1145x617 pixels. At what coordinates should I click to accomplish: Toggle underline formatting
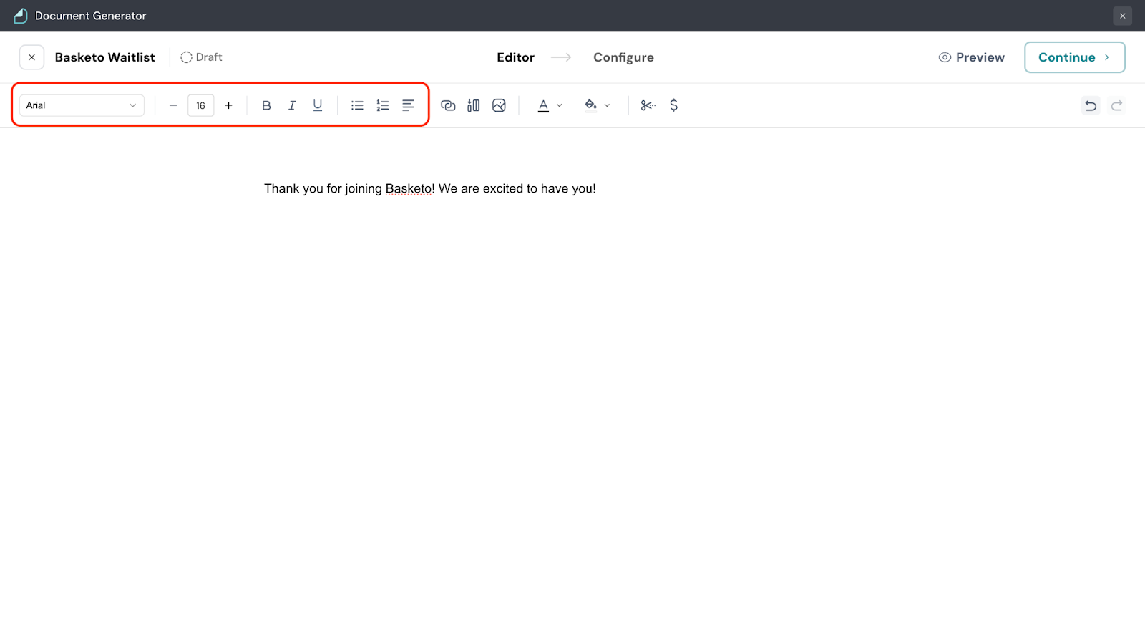tap(318, 105)
